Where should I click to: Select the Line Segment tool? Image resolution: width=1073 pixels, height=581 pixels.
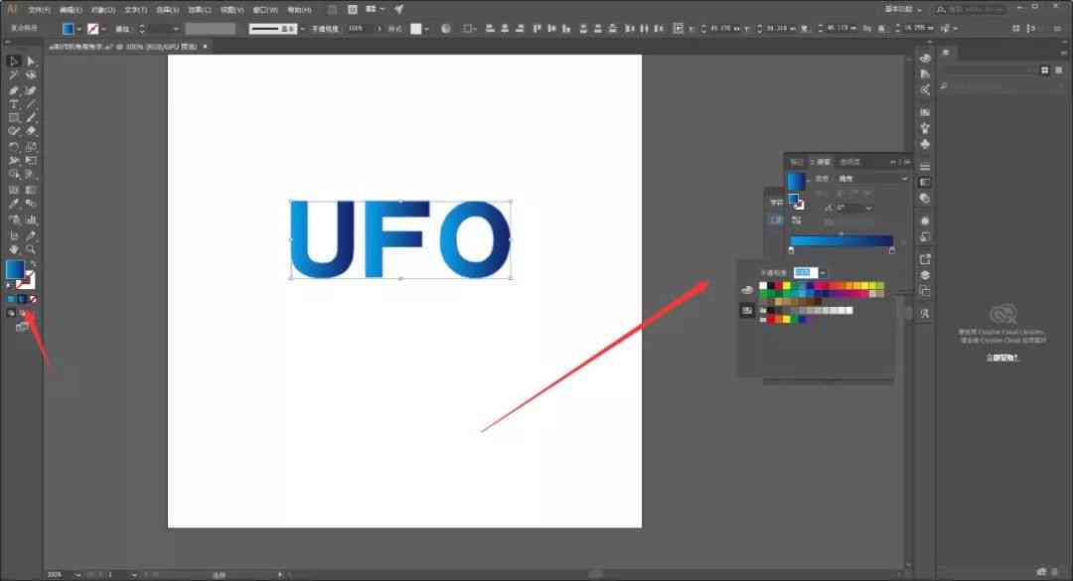point(31,104)
